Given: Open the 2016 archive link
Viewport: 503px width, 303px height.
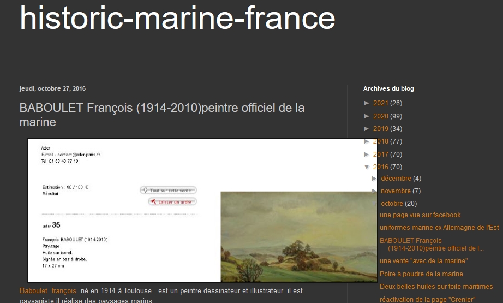Looking at the screenshot, I should pos(381,167).
